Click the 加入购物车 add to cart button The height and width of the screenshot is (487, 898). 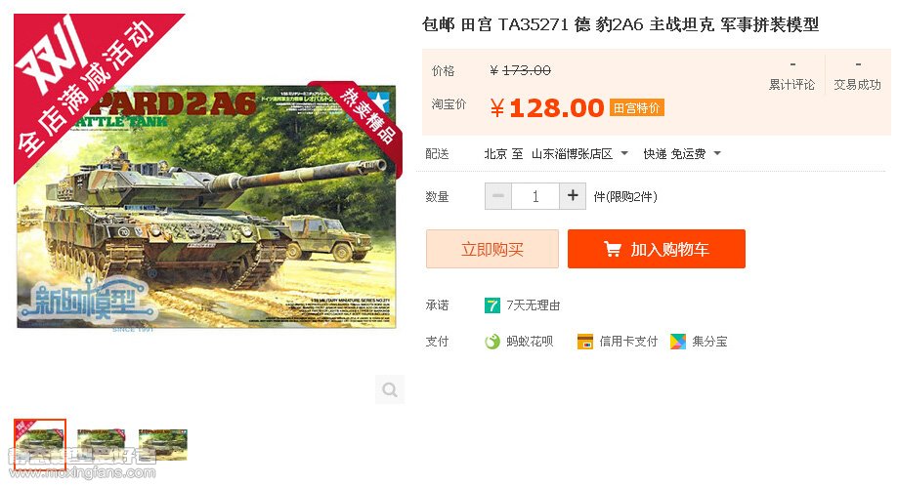657,249
